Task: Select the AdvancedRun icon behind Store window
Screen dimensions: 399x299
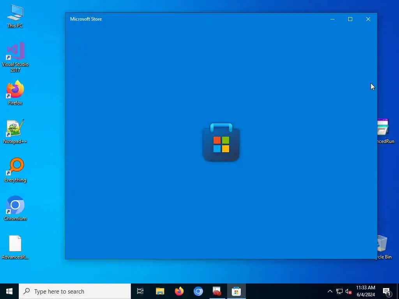Action: 385,131
